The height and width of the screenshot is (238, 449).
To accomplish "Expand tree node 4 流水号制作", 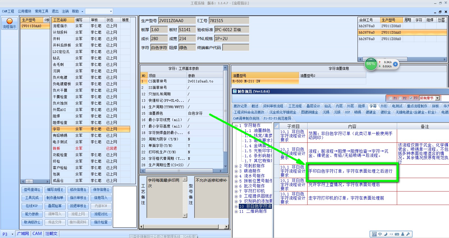I will click(236, 176).
